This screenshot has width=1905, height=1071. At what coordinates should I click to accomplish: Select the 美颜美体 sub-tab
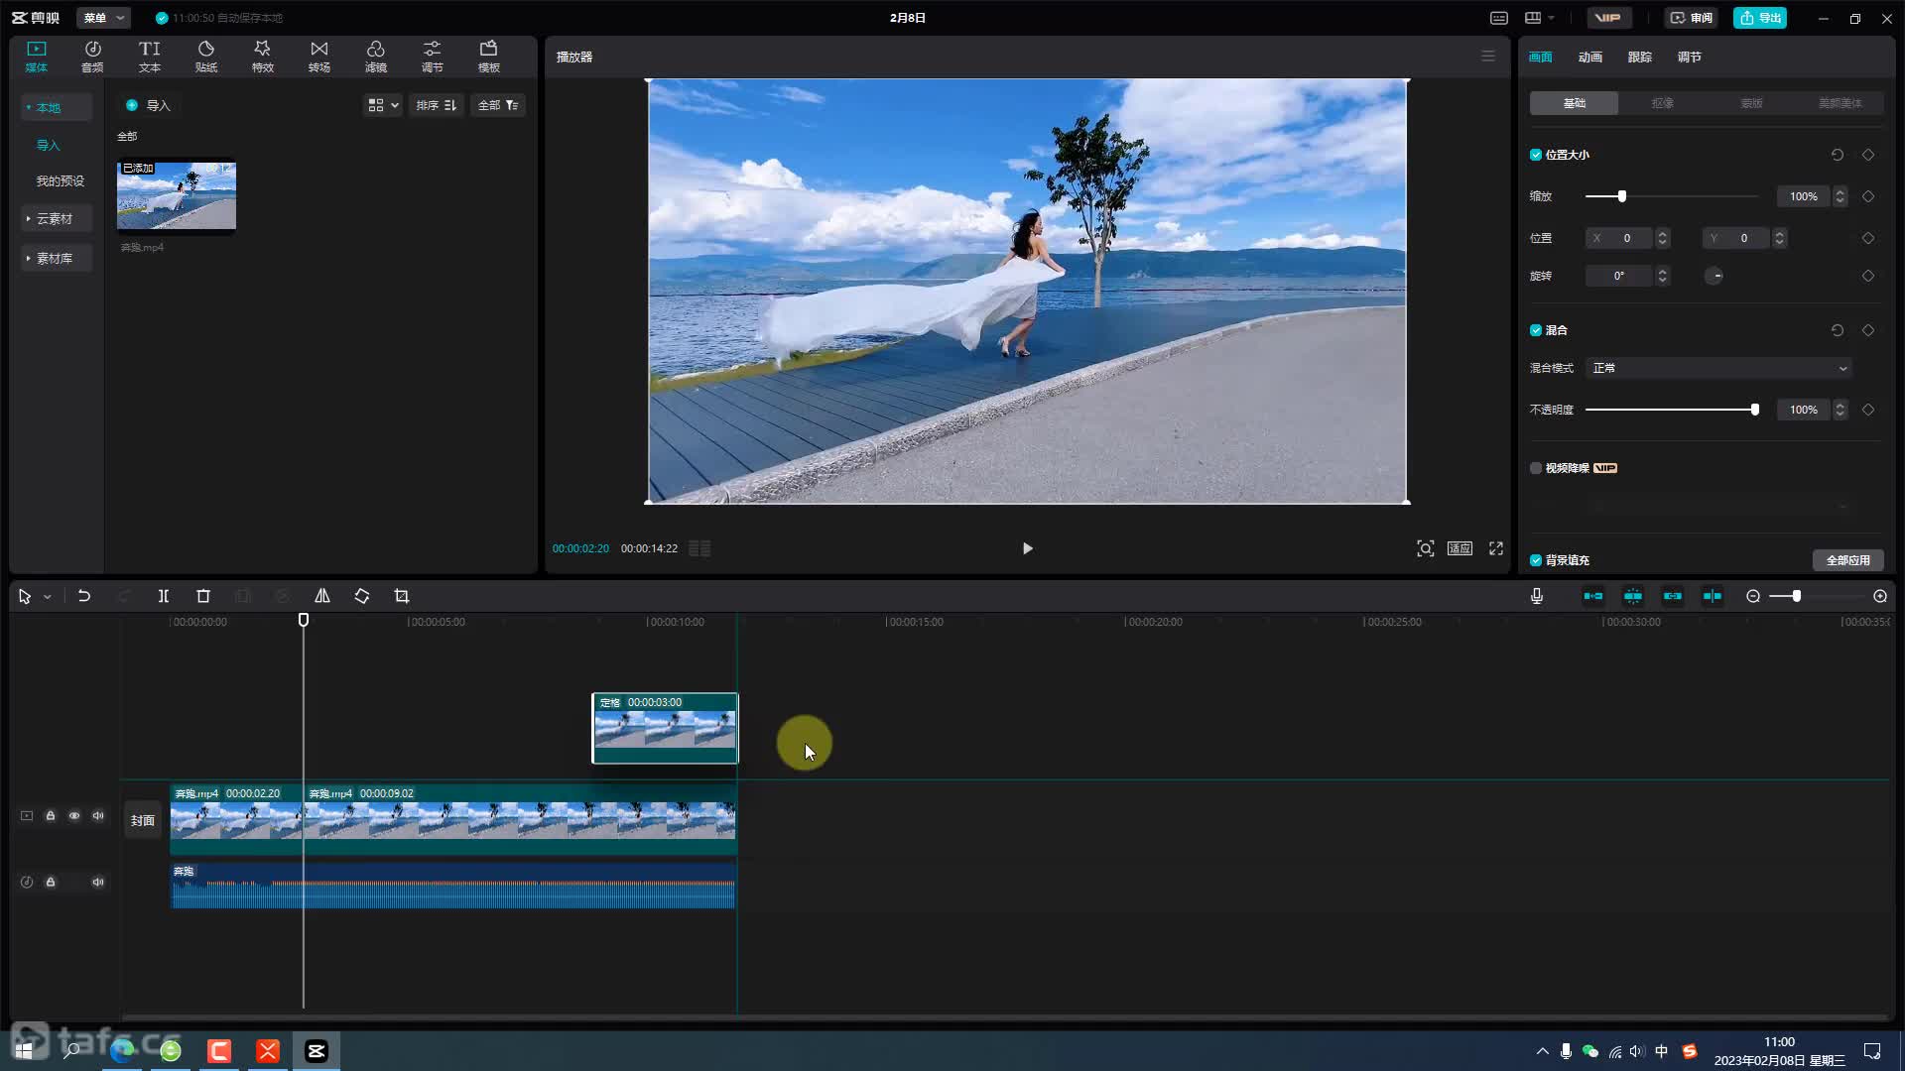coord(1840,103)
